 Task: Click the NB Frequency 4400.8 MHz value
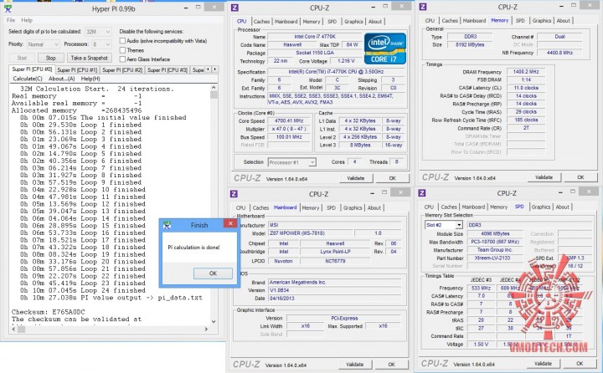click(559, 53)
